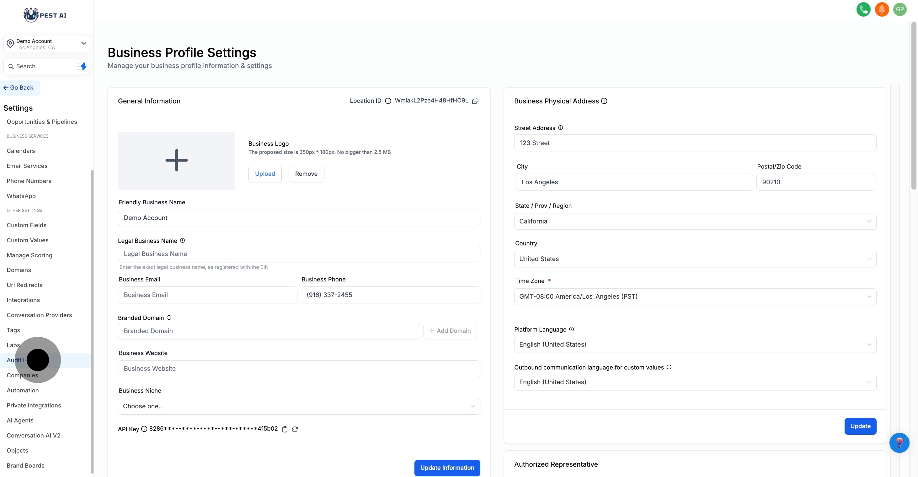Viewport: 918px width, 477px height.
Task: Open the GP user avatar menu
Action: point(900,9)
